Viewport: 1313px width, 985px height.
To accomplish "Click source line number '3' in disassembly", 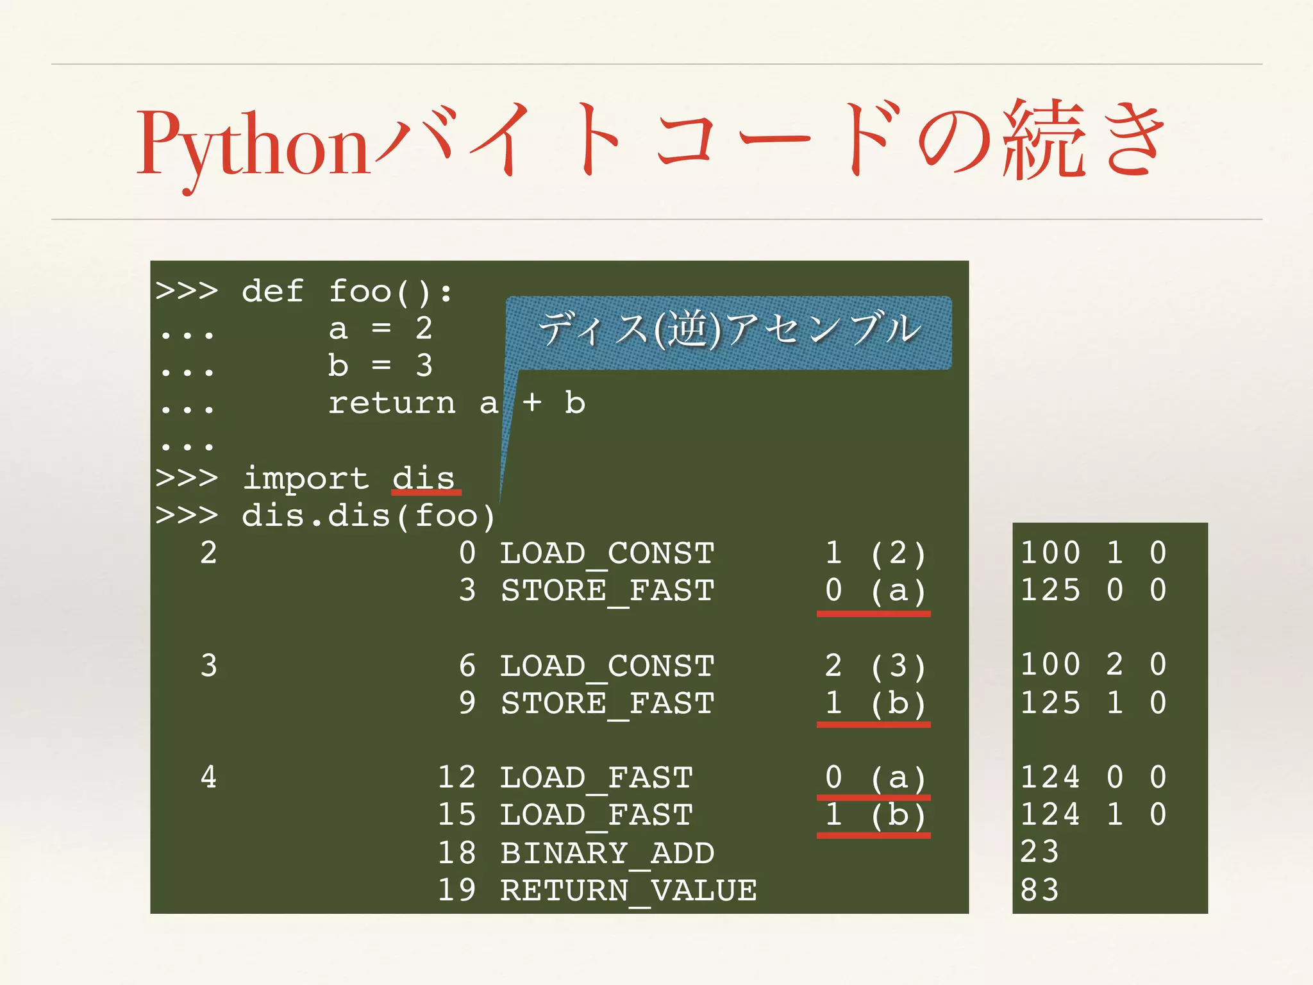I will pyautogui.click(x=209, y=666).
